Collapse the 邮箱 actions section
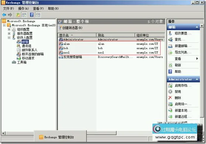This screenshot has width=206, height=144. click(x=197, y=27)
